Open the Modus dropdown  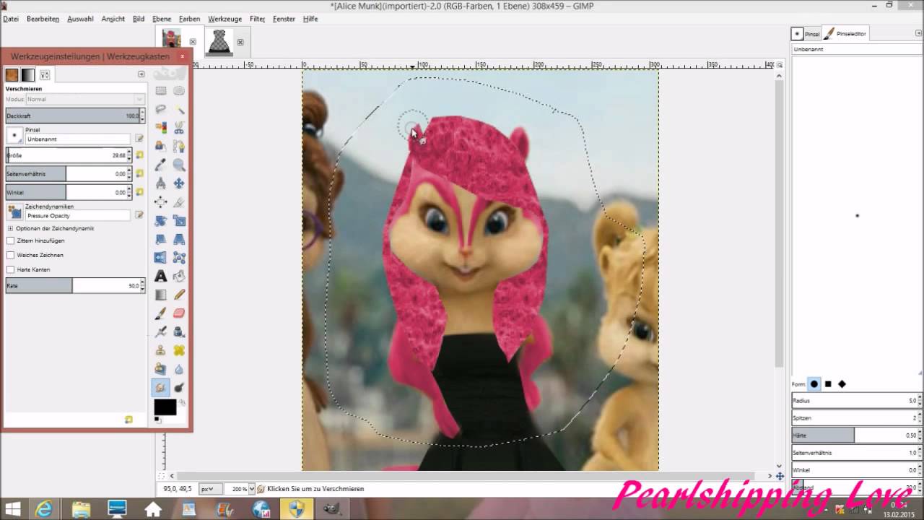85,99
